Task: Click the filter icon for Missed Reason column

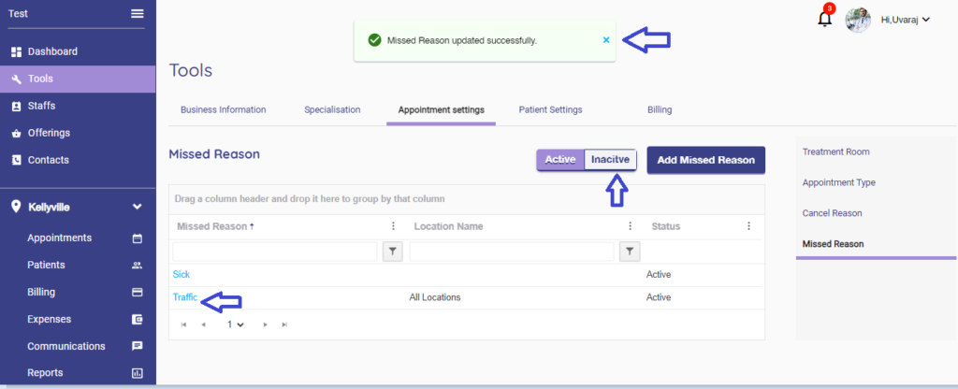Action: click(392, 251)
